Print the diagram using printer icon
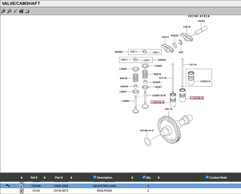Screen dimensions: 241x194 (27, 11)
